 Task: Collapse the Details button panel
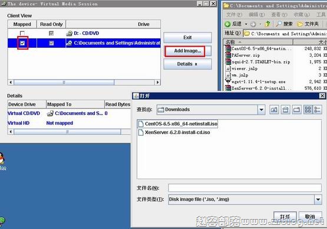coord(187,64)
